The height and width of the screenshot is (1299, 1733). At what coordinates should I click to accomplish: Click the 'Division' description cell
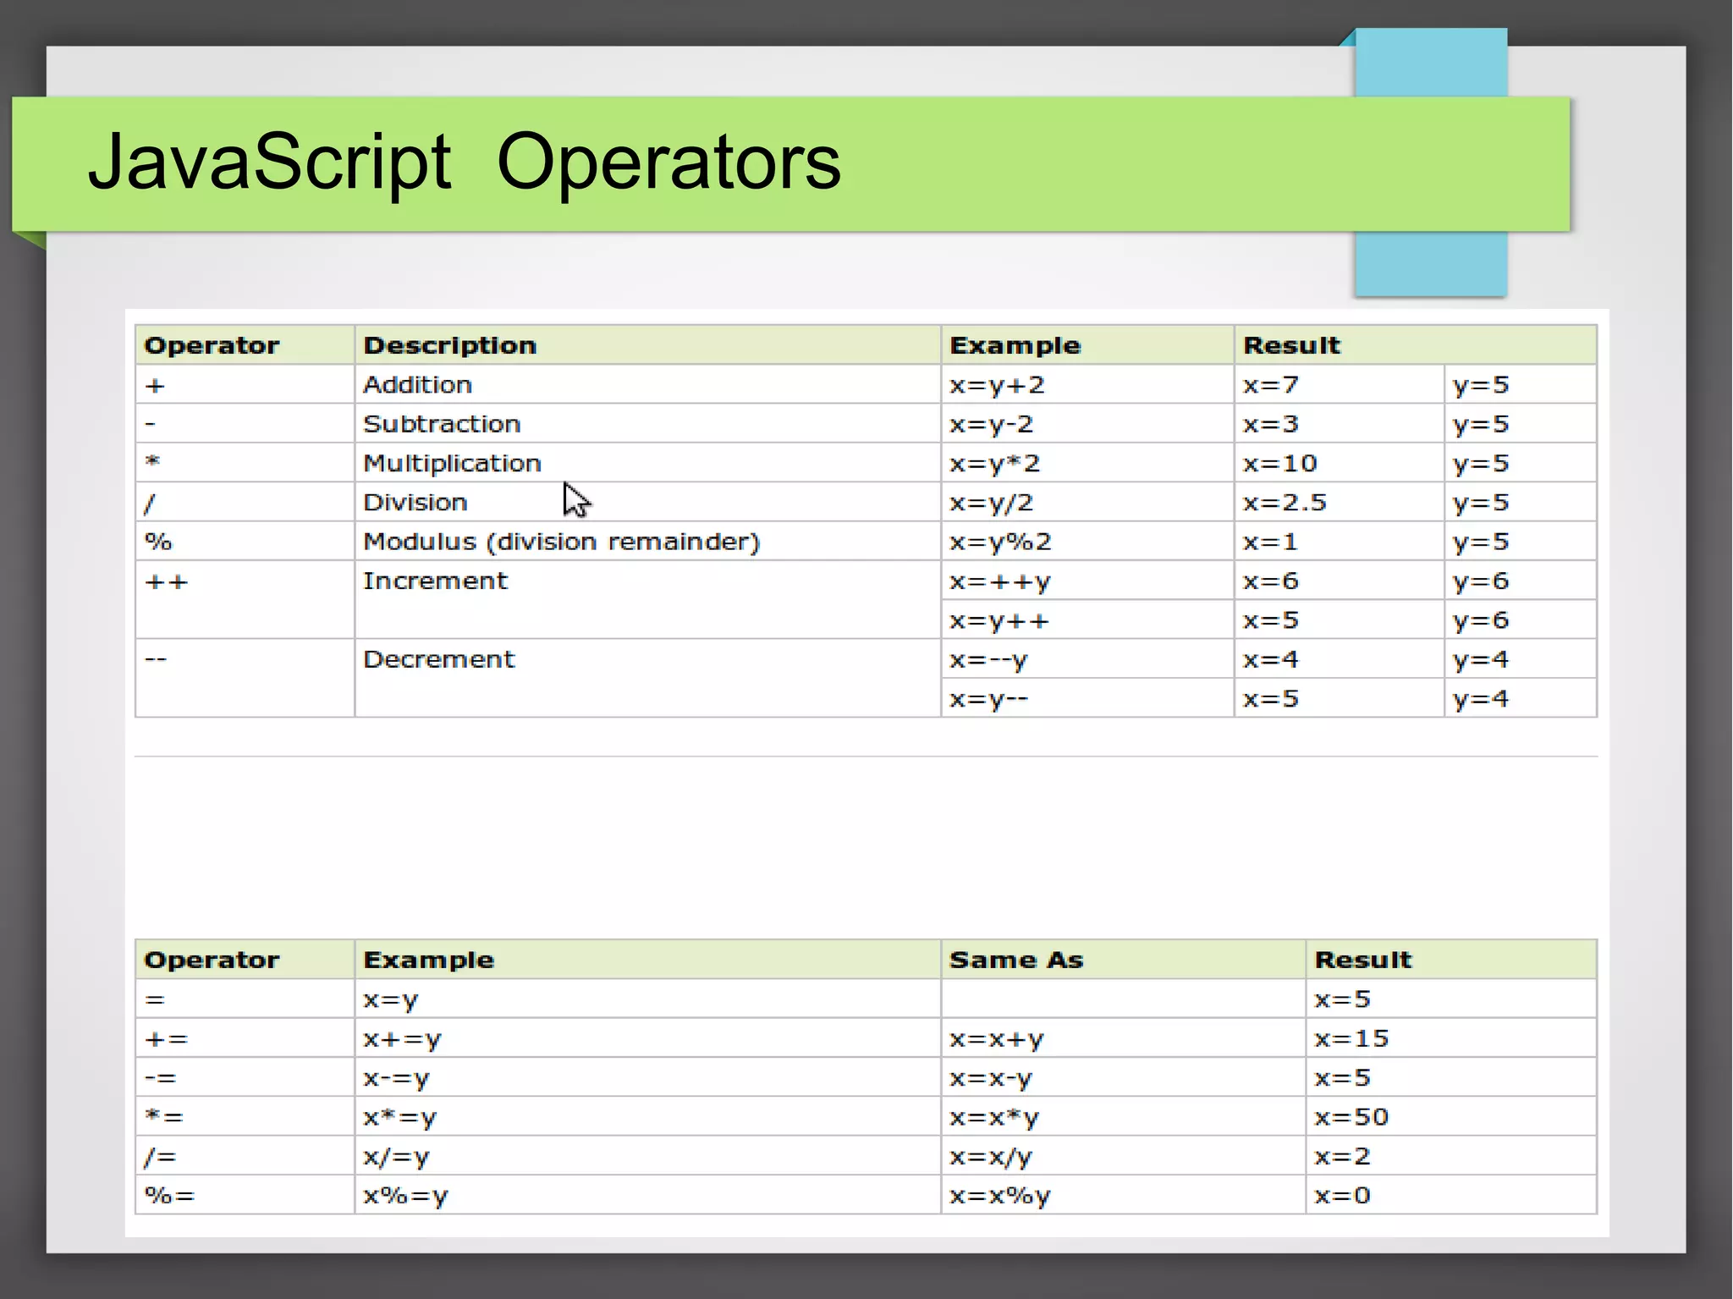(x=647, y=502)
